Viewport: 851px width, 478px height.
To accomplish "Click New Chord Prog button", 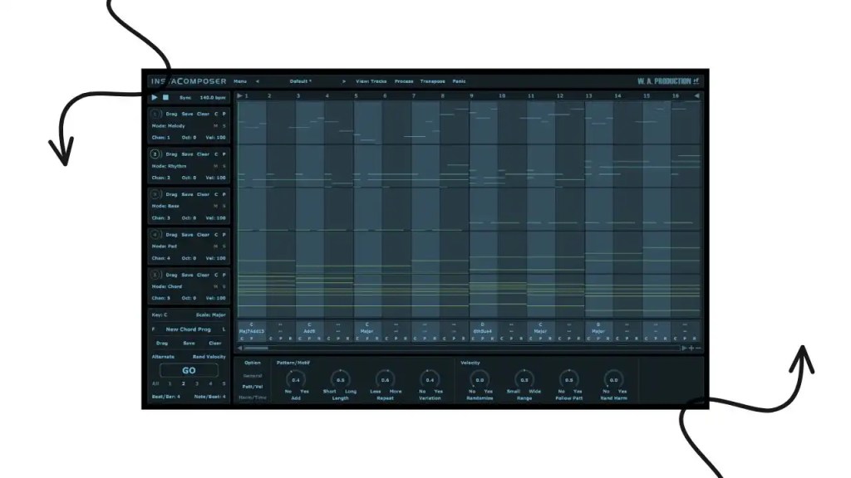I will pos(189,329).
